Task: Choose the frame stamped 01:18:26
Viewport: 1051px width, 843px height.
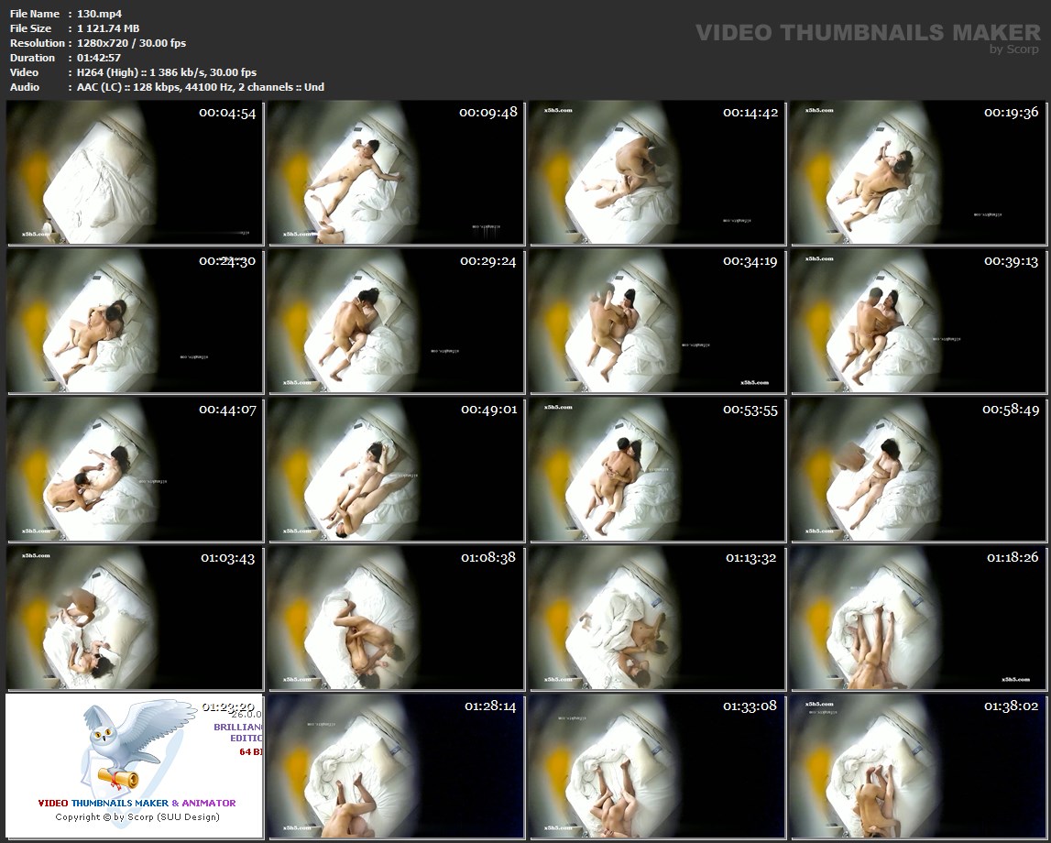Action: point(919,618)
